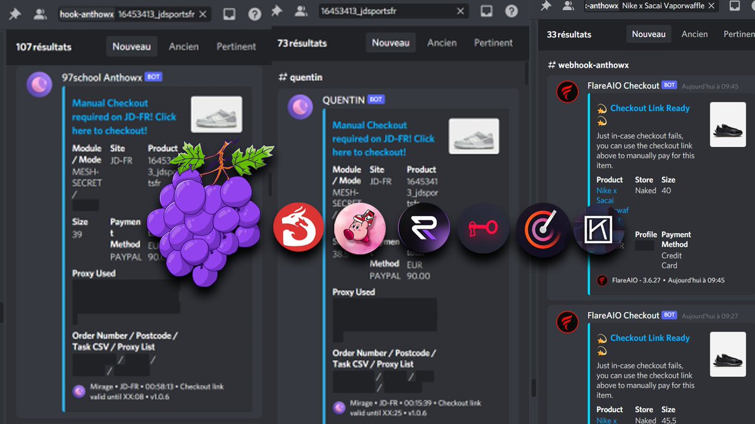The height and width of the screenshot is (424, 755).
Task: Click the # quentin channel header
Action: (300, 77)
